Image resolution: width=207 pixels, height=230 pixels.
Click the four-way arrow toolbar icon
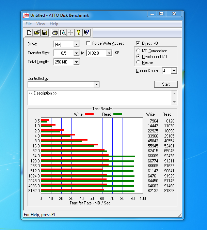(x=71, y=33)
